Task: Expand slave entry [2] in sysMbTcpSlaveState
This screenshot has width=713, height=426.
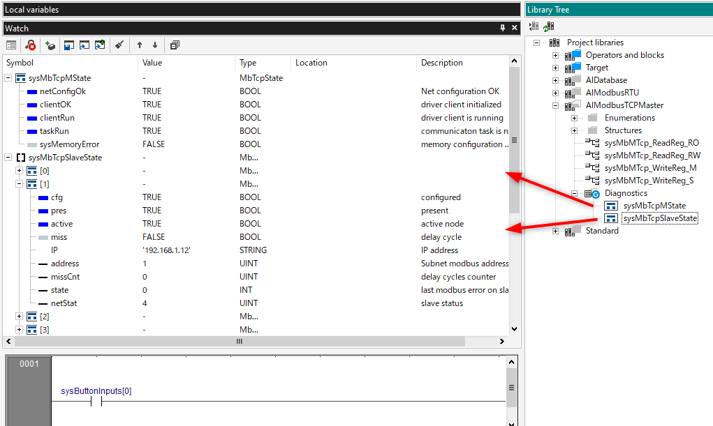Action: point(20,316)
